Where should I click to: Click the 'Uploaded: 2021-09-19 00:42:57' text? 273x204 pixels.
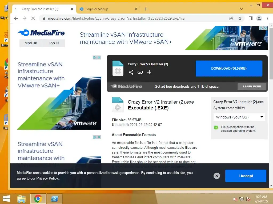tap(137, 125)
